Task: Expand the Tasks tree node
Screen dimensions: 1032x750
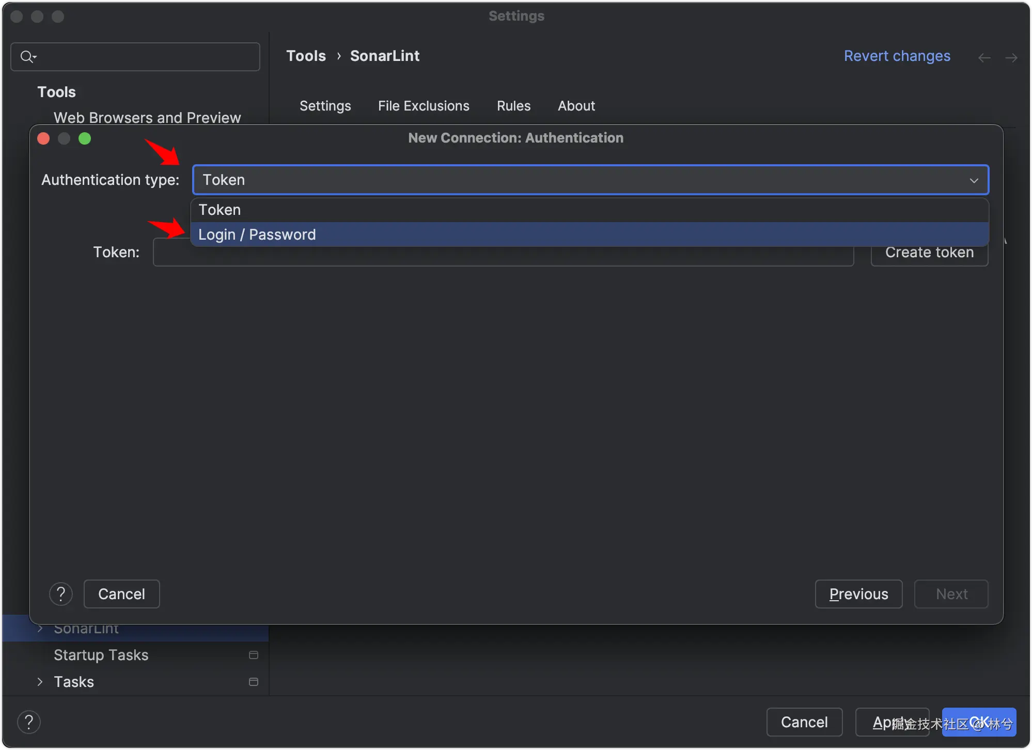Action: tap(40, 682)
